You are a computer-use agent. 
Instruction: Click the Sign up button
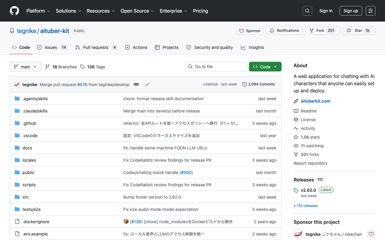point(351,11)
